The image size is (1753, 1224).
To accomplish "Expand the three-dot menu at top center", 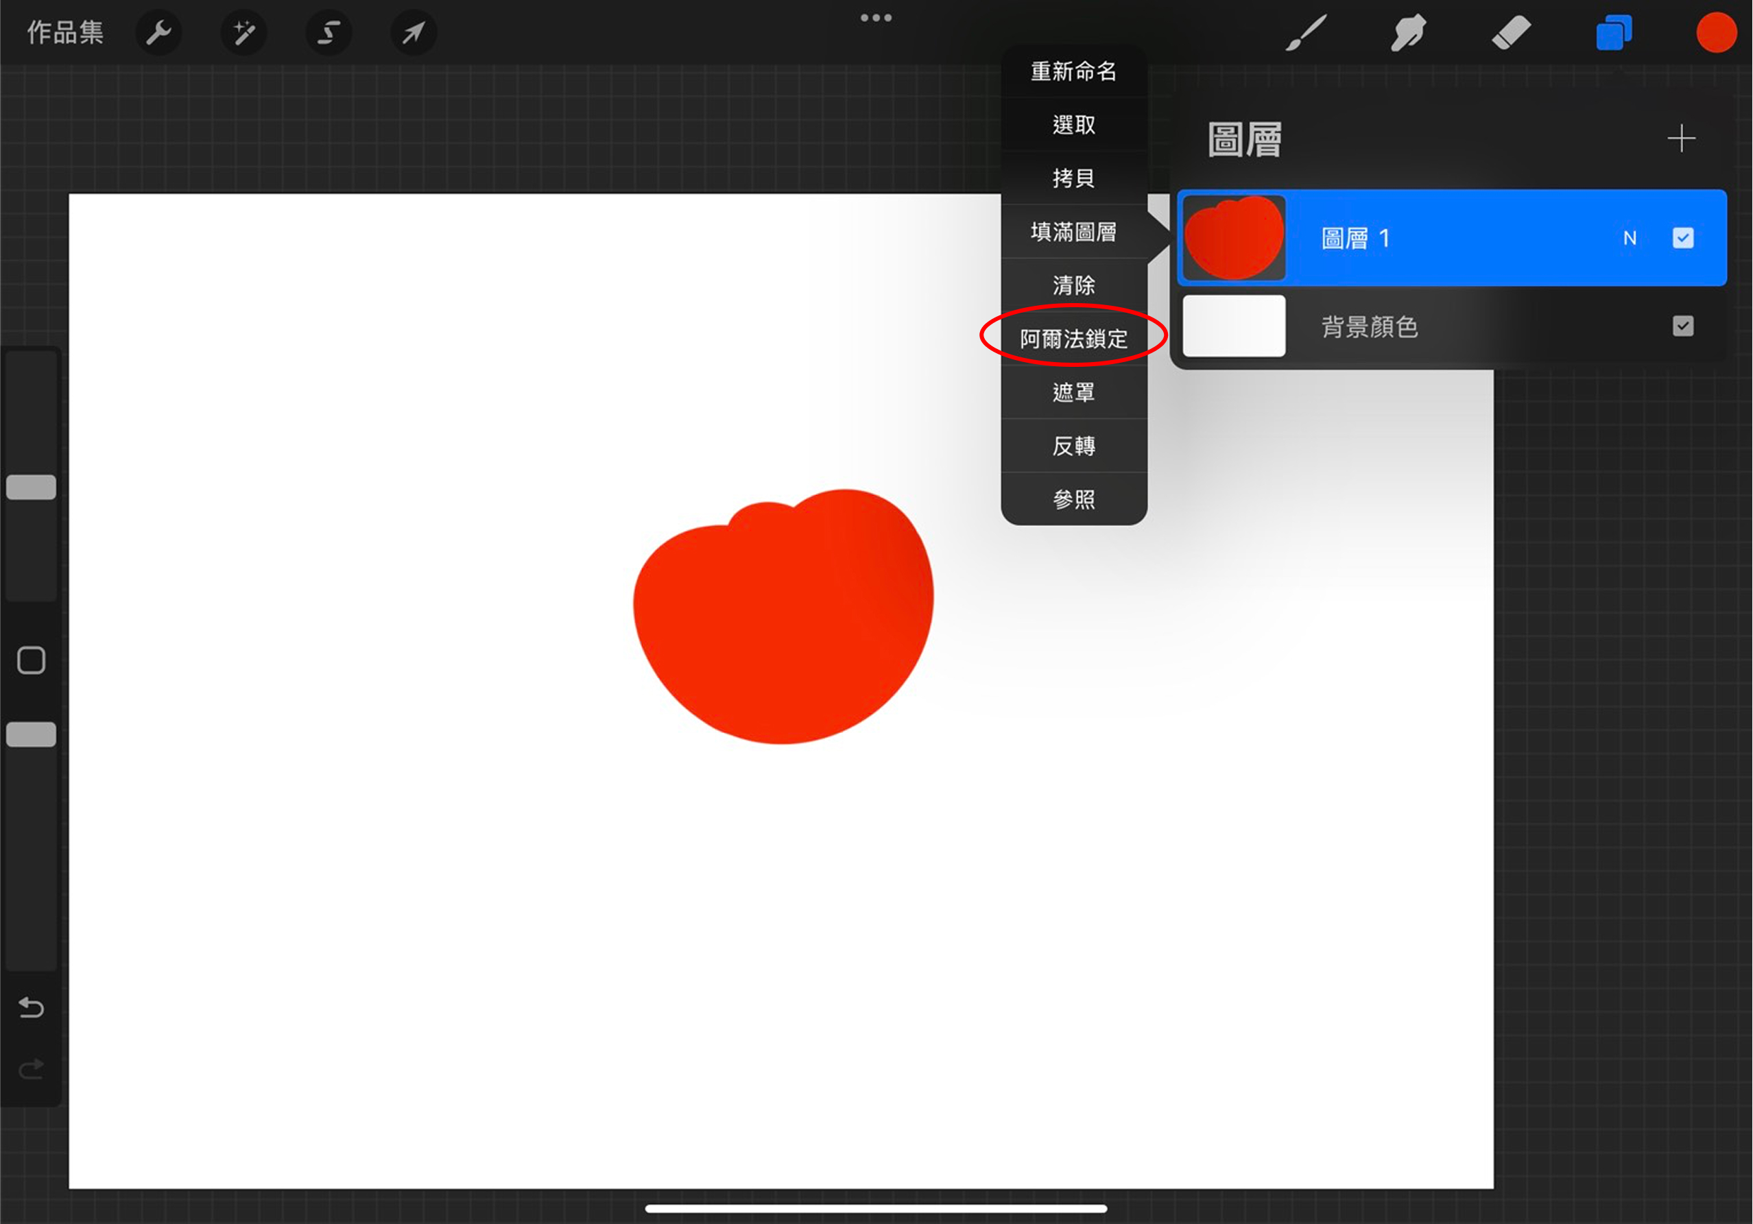I will tap(876, 18).
